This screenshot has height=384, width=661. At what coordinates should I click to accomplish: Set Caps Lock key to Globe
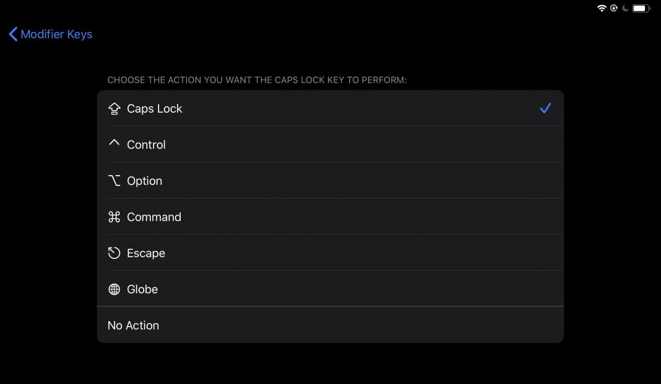[330, 289]
